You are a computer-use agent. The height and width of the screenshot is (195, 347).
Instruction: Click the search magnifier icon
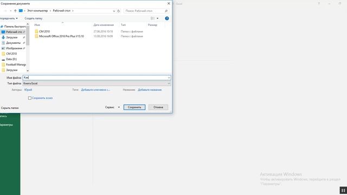click(x=166, y=11)
